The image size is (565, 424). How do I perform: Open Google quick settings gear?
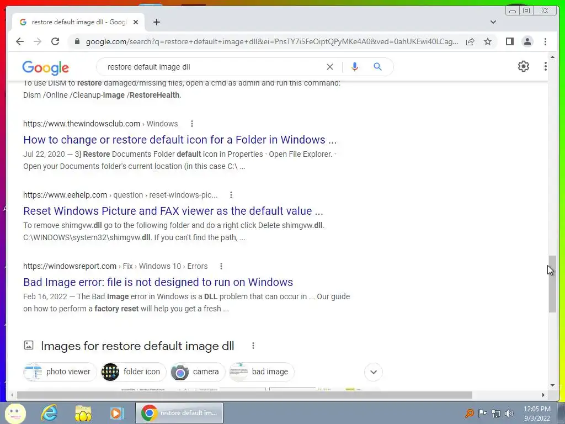coord(523,66)
